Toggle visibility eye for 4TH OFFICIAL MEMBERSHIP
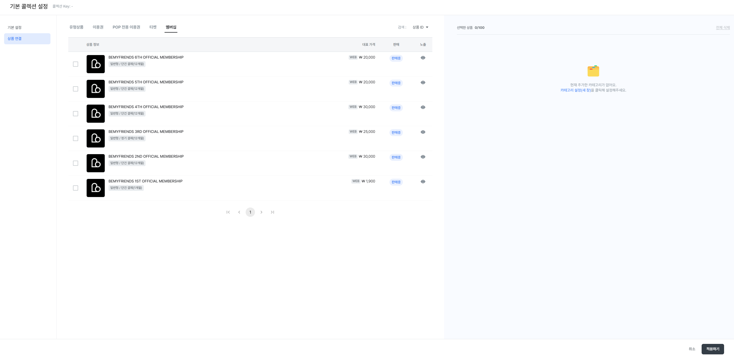734x357 pixels. tap(423, 107)
